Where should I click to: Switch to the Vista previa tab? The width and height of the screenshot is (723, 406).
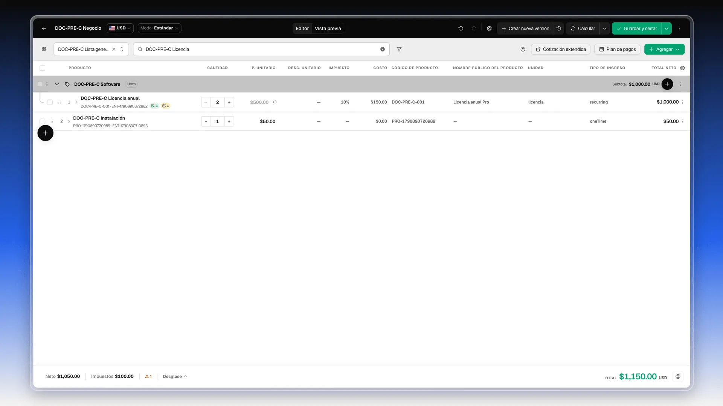click(x=328, y=28)
